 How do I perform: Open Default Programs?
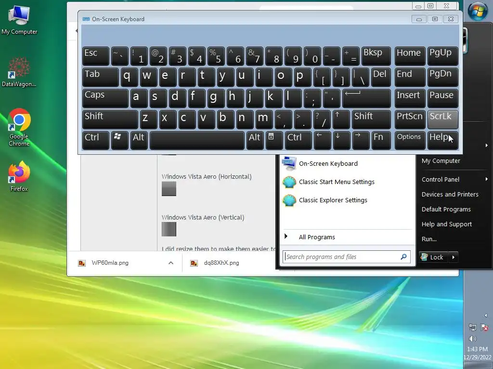446,209
